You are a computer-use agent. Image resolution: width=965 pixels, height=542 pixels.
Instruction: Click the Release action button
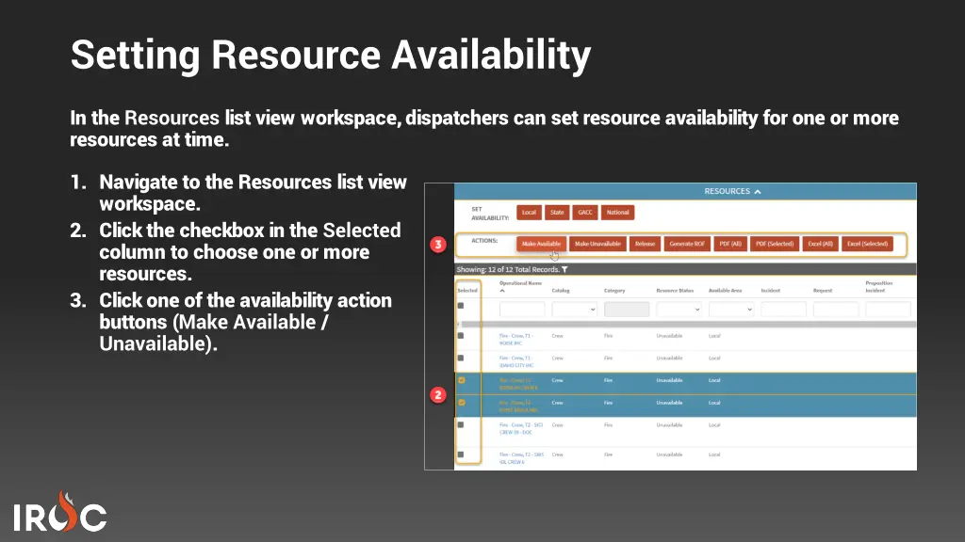pos(645,244)
